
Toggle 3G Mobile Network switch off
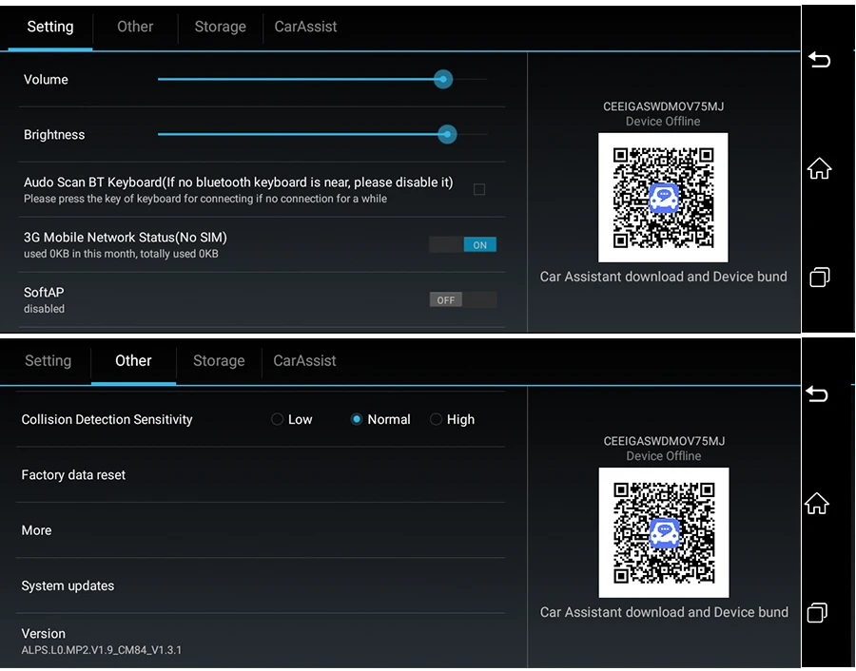(462, 245)
